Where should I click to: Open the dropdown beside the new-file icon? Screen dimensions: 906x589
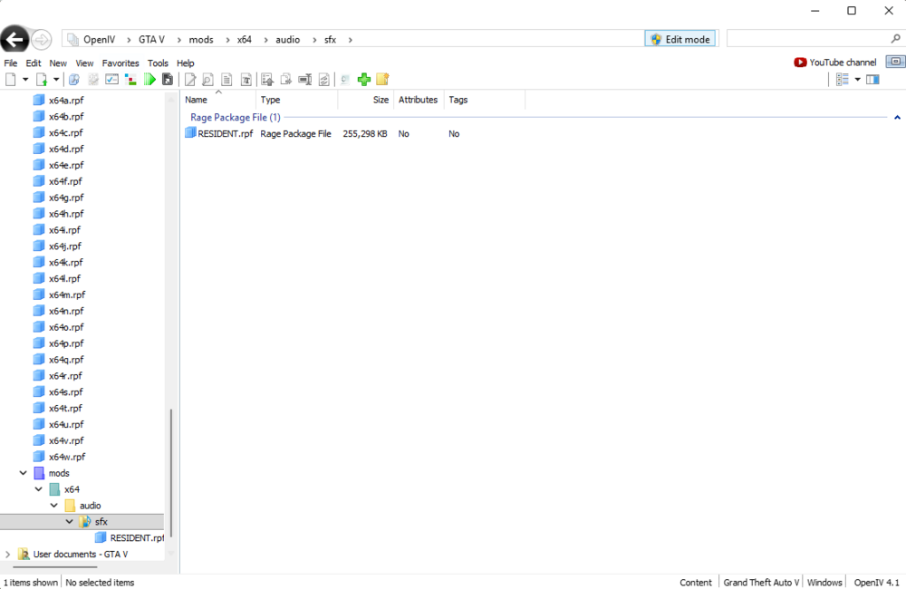[24, 79]
